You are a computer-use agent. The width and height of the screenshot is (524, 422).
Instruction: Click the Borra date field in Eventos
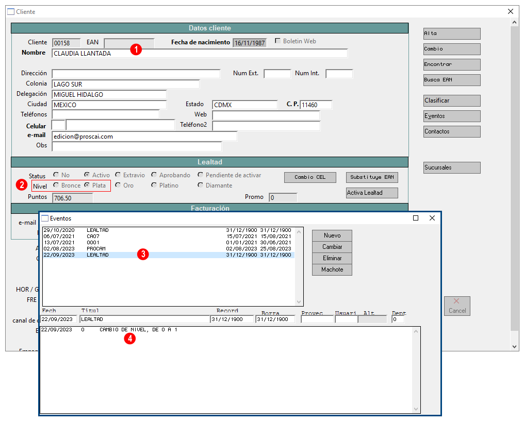tap(275, 319)
